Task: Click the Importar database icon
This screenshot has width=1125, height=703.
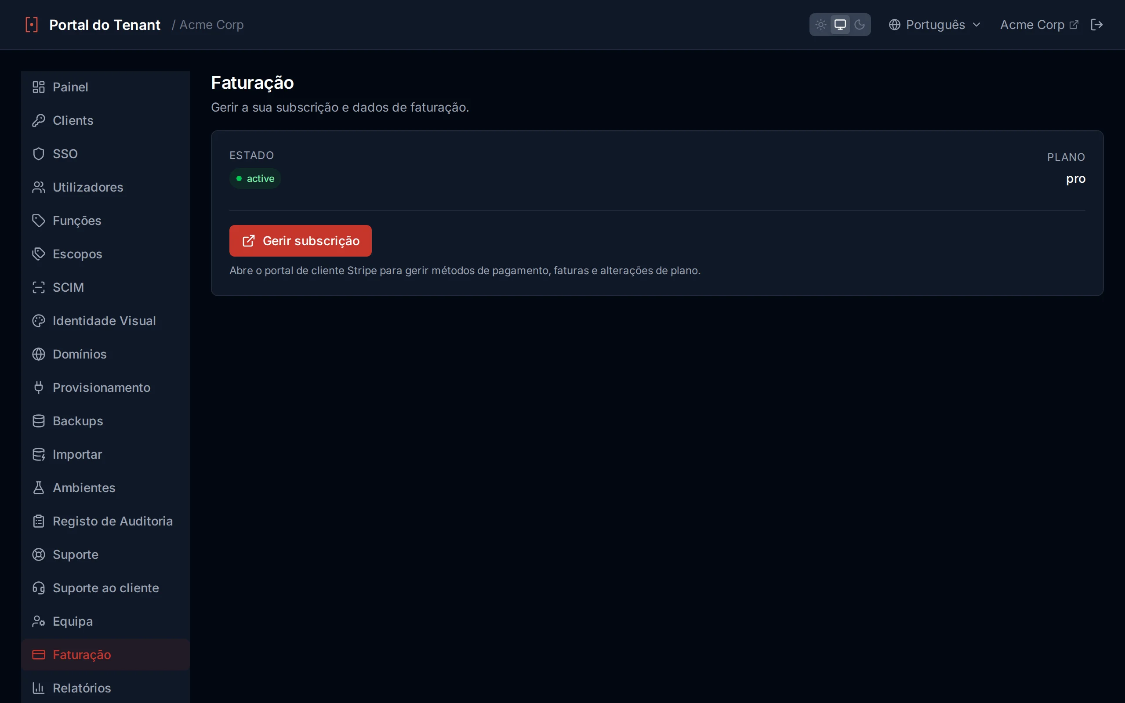Action: 39,454
